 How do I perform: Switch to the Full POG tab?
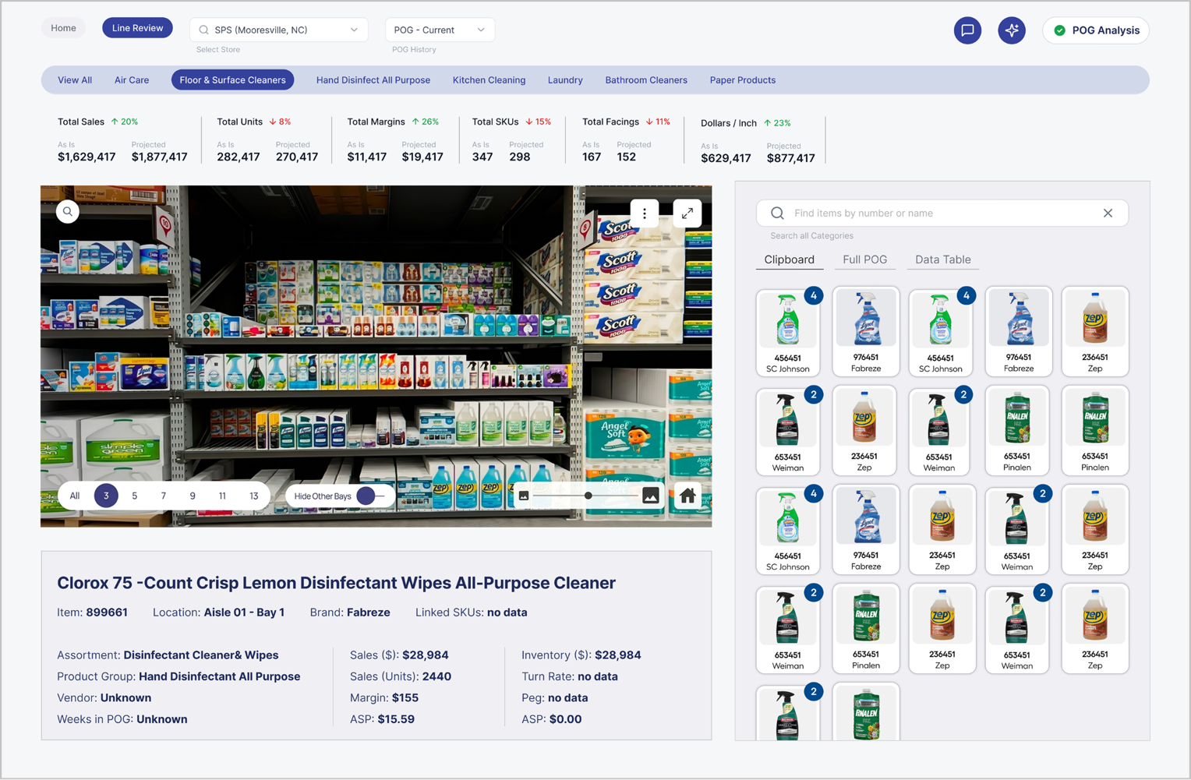pos(865,260)
